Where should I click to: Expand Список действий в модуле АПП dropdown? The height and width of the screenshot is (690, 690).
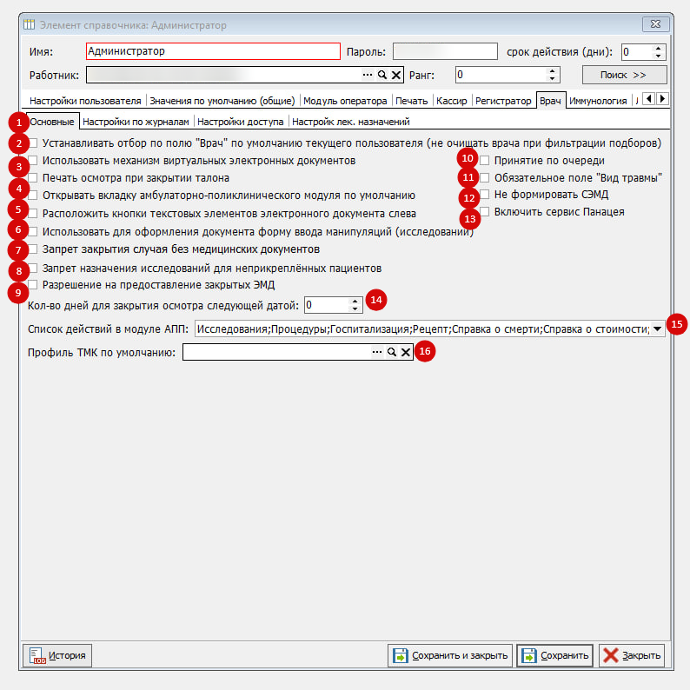click(657, 329)
